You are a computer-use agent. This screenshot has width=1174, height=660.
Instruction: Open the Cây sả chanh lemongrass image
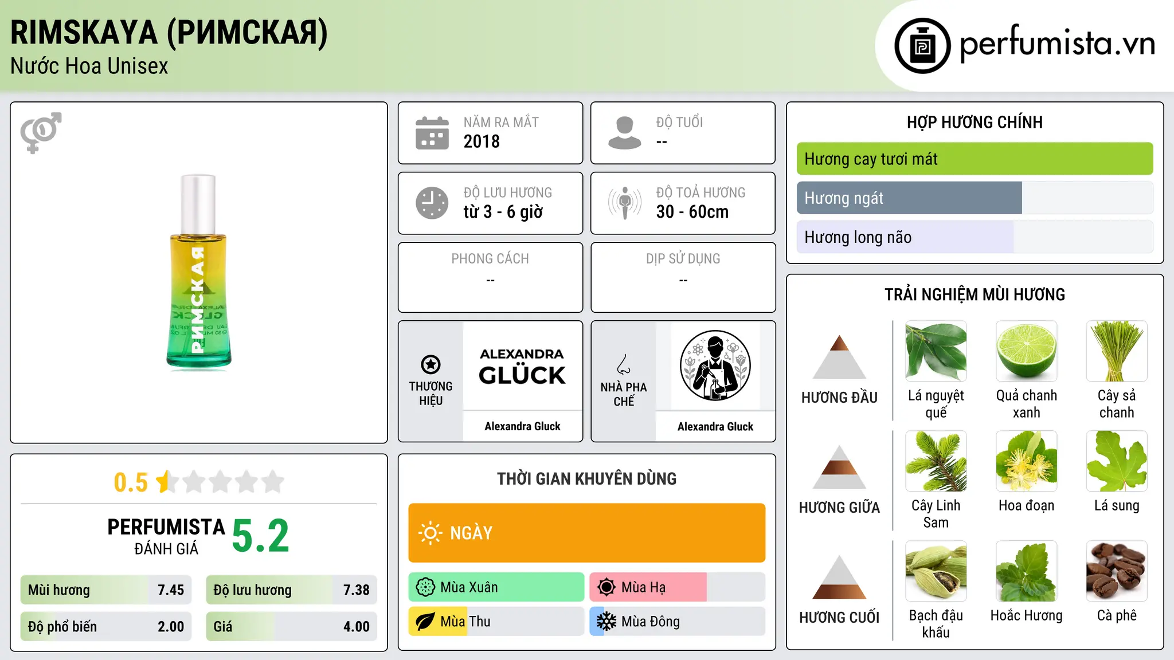(x=1117, y=351)
